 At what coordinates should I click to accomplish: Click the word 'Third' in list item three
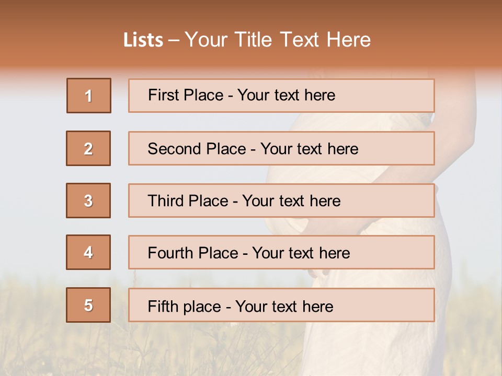166,201
